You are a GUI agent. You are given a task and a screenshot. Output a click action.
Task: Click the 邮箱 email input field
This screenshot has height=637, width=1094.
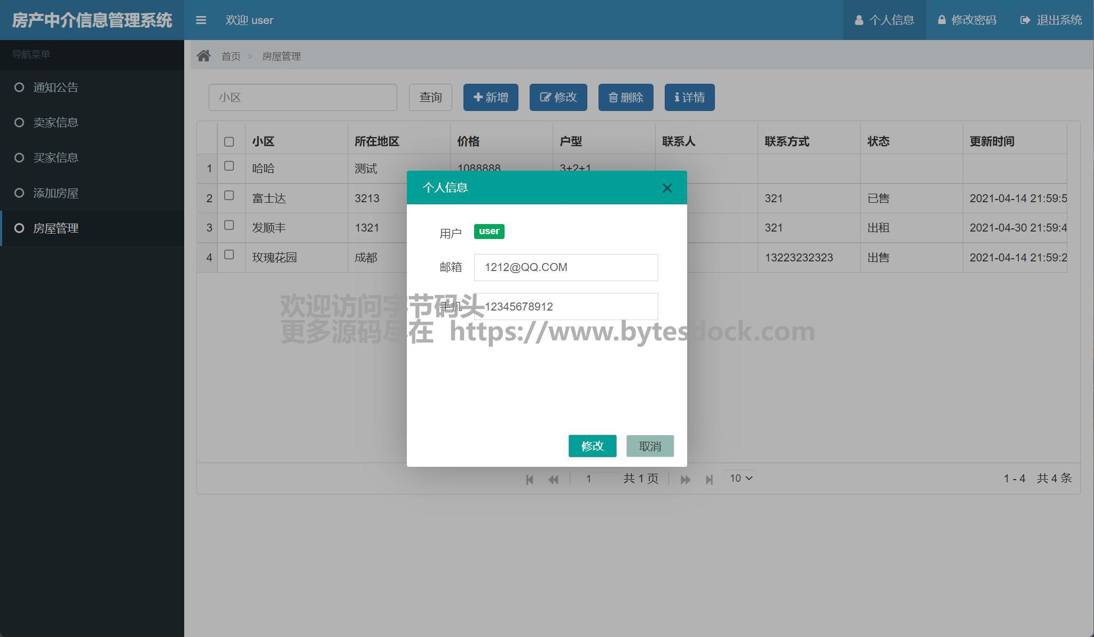[565, 267]
